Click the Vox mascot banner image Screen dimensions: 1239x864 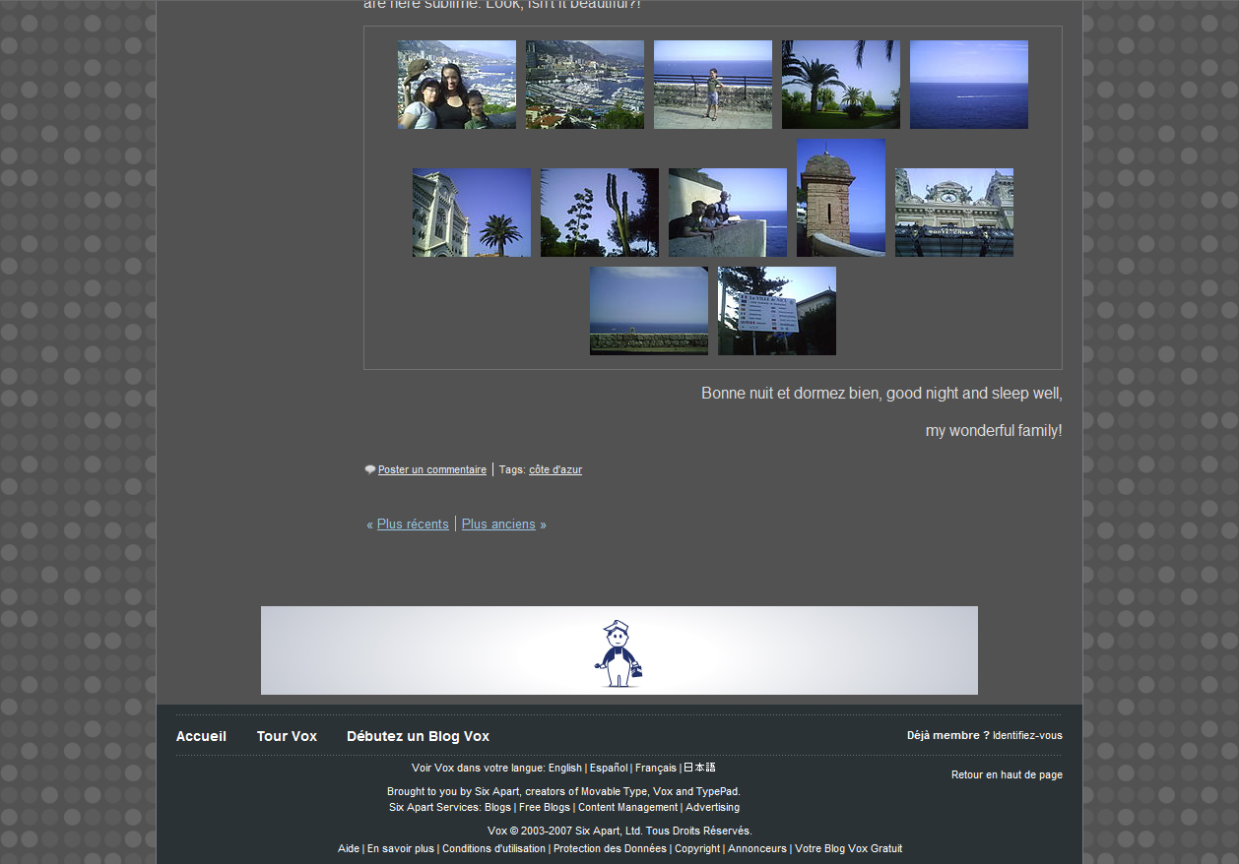[x=619, y=650]
